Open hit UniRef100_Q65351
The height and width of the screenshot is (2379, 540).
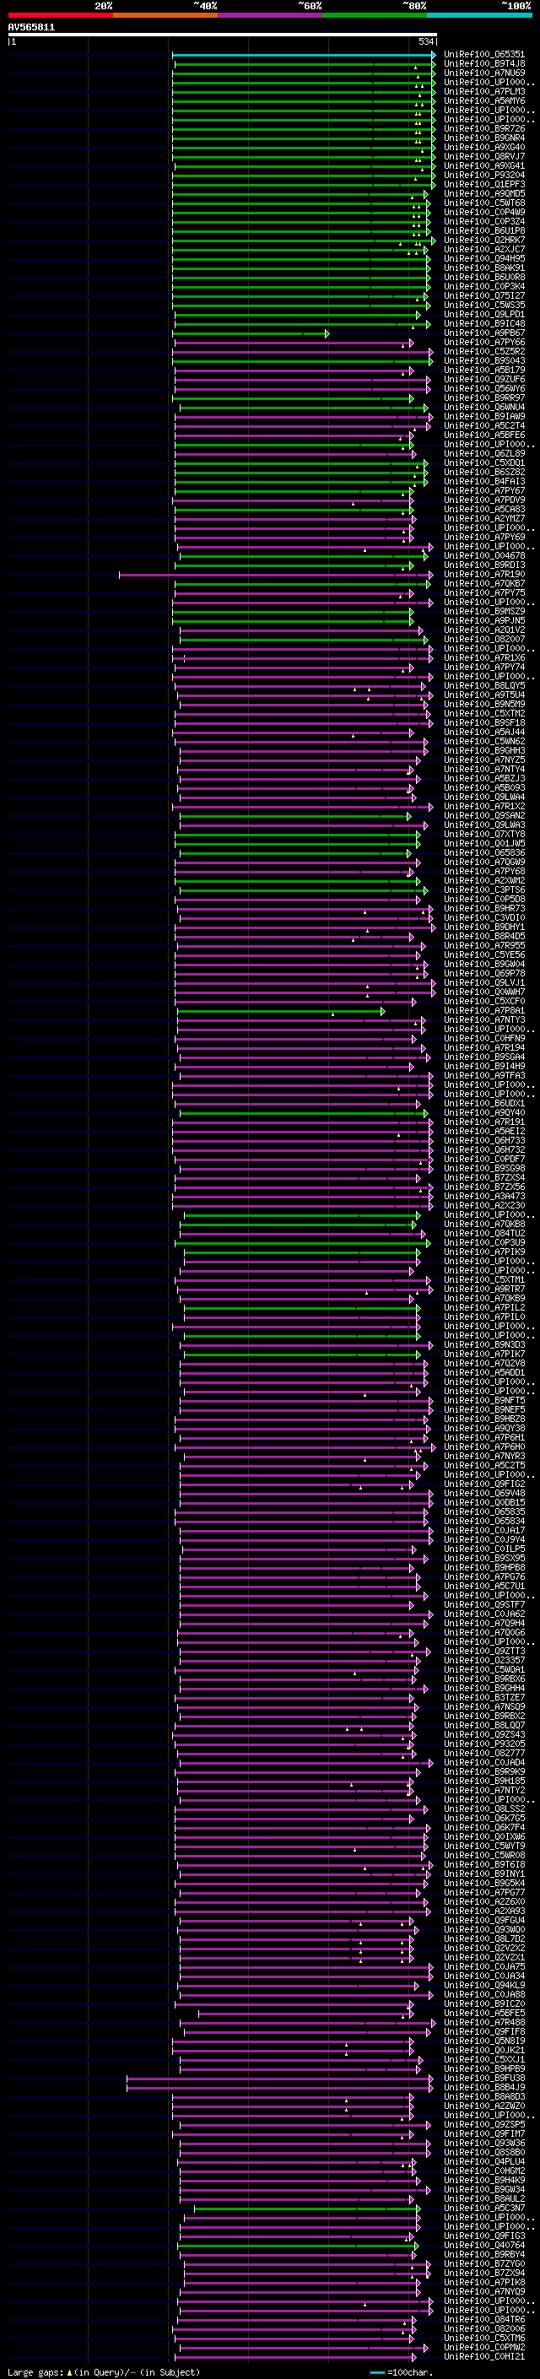484,56
